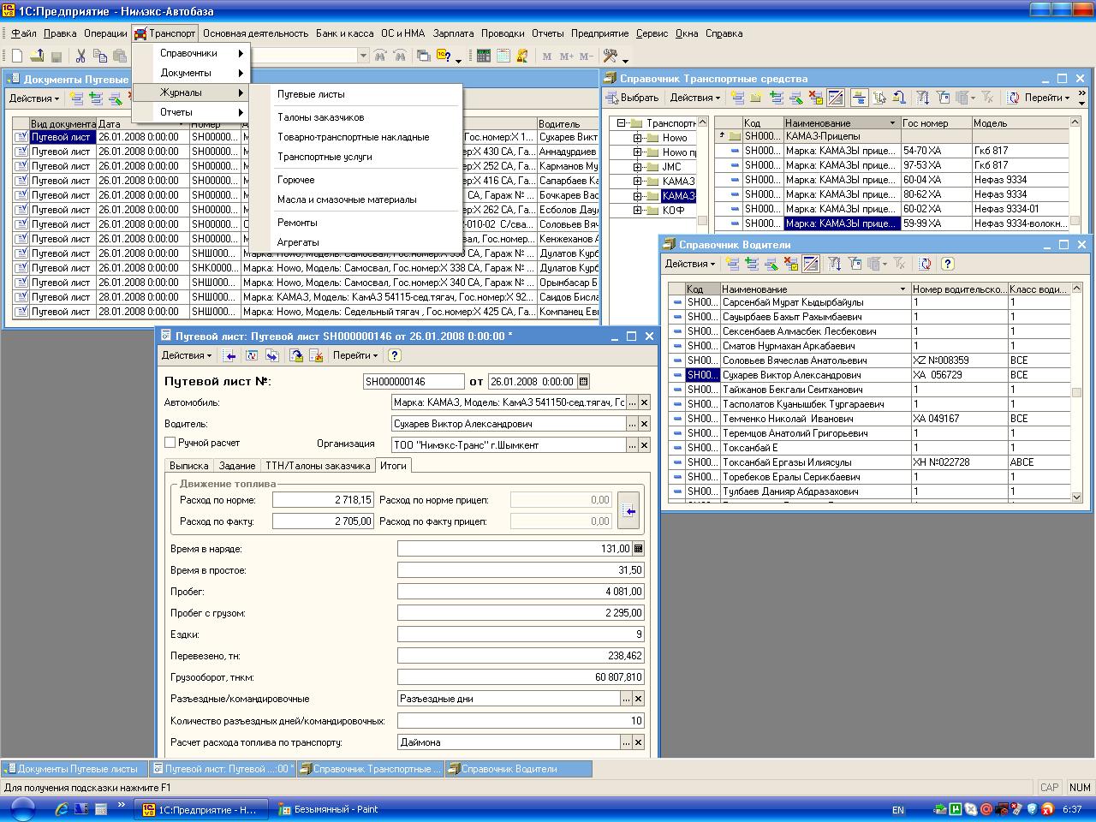This screenshot has width=1096, height=822.
Task: Click the Cut scissors icon
Action: click(80, 56)
